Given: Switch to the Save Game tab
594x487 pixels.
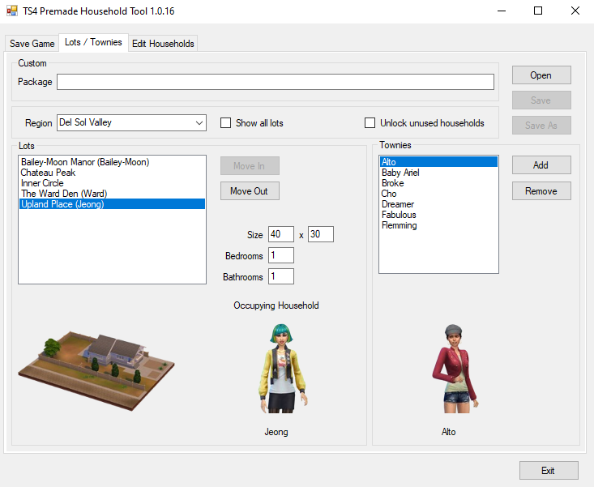Looking at the screenshot, I should (x=32, y=44).
